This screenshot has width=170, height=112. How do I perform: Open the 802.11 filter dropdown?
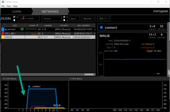coord(104,18)
